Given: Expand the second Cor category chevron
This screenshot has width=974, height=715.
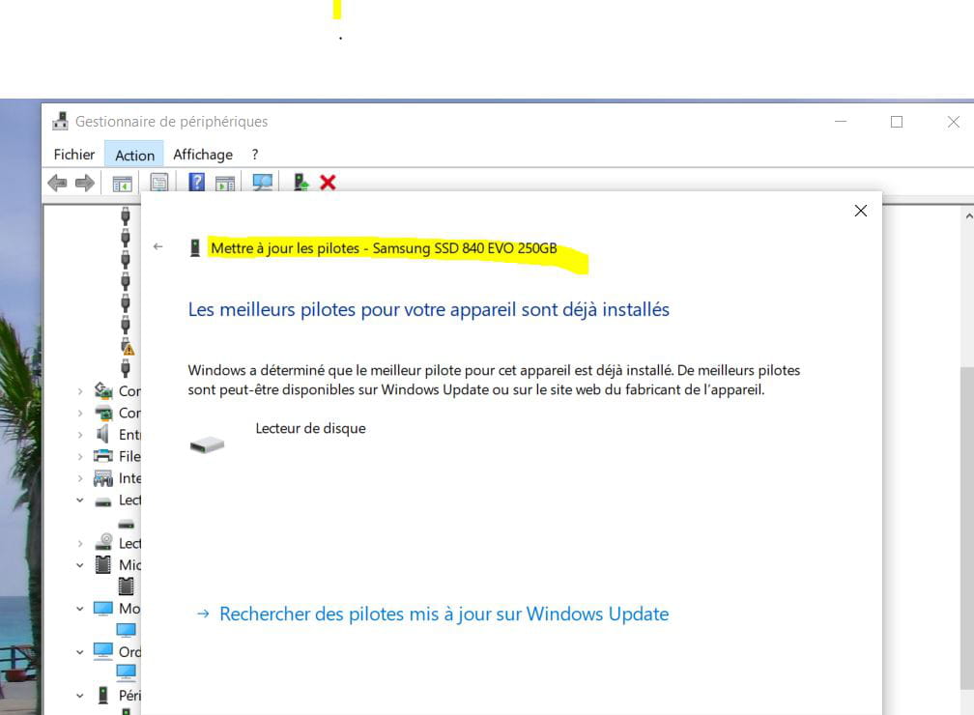Looking at the screenshot, I should pyautogui.click(x=80, y=414).
